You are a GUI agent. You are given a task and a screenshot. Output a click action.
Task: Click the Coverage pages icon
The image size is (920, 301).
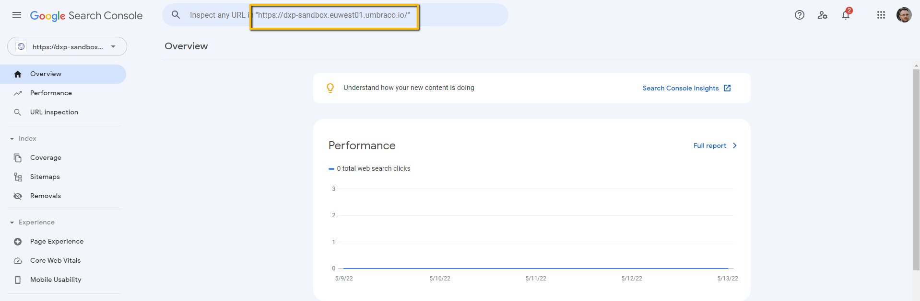pos(18,158)
